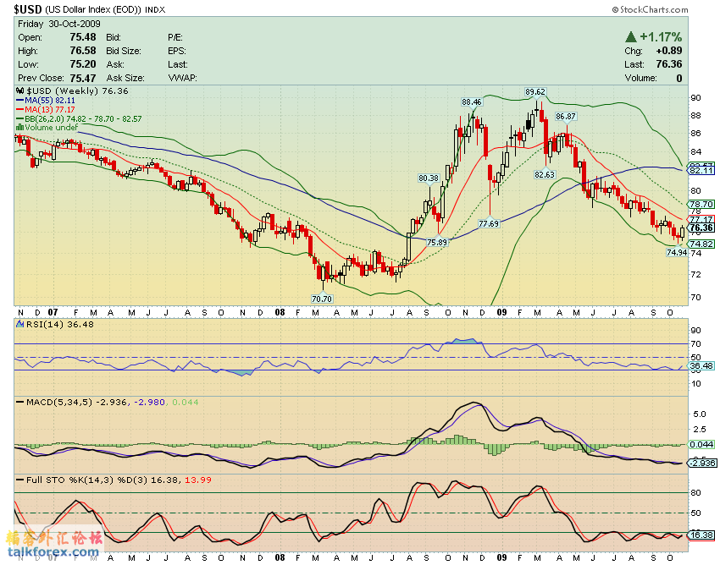Click the blue MA(55) legend line marker
Image resolution: width=720 pixels, height=565 pixels.
click(x=19, y=101)
